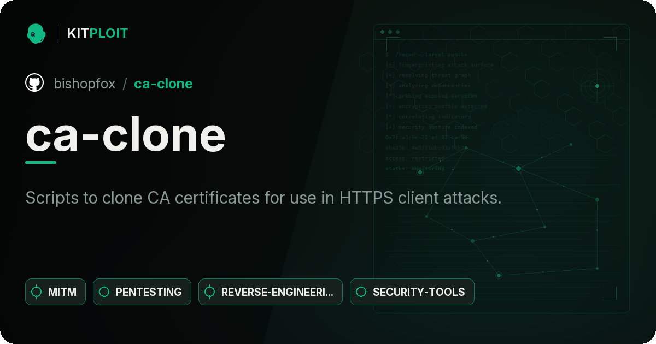
Task: Click the description starting with 'Scripts to clone CA certificates'
Action: [263, 198]
